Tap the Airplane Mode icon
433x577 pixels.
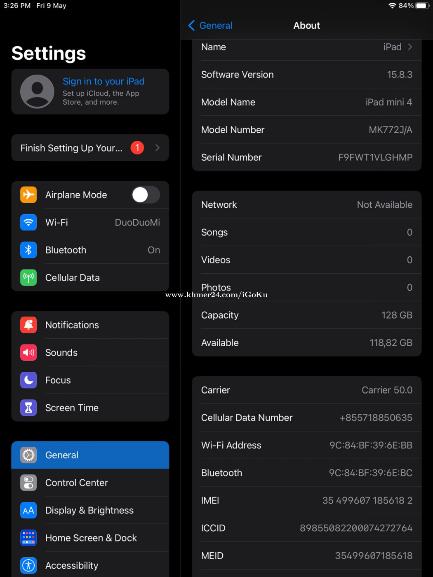[28, 195]
